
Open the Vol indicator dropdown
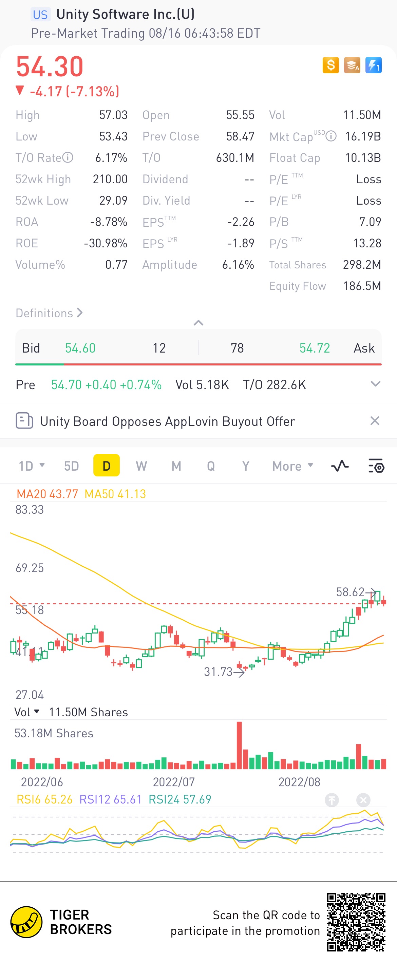(x=26, y=712)
